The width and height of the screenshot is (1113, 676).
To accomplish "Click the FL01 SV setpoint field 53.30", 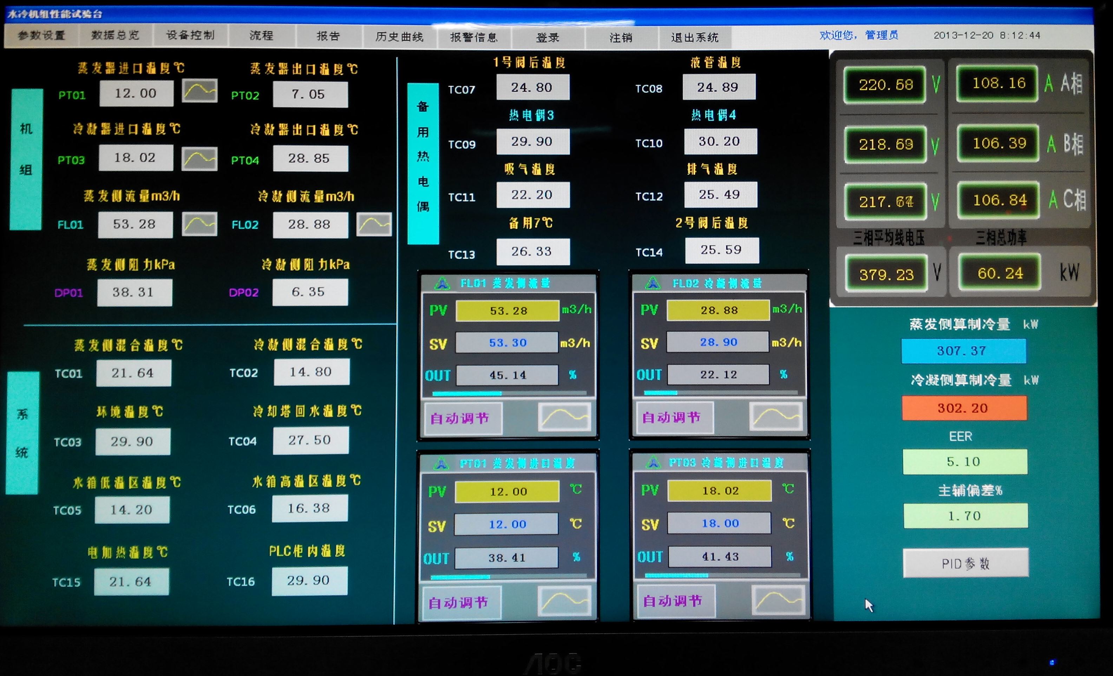I will click(x=507, y=343).
